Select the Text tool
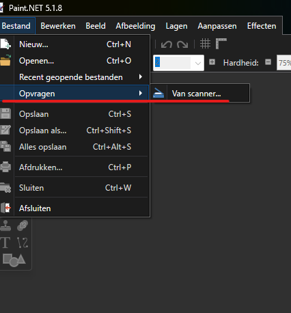291x313 pixels. click(x=5, y=243)
